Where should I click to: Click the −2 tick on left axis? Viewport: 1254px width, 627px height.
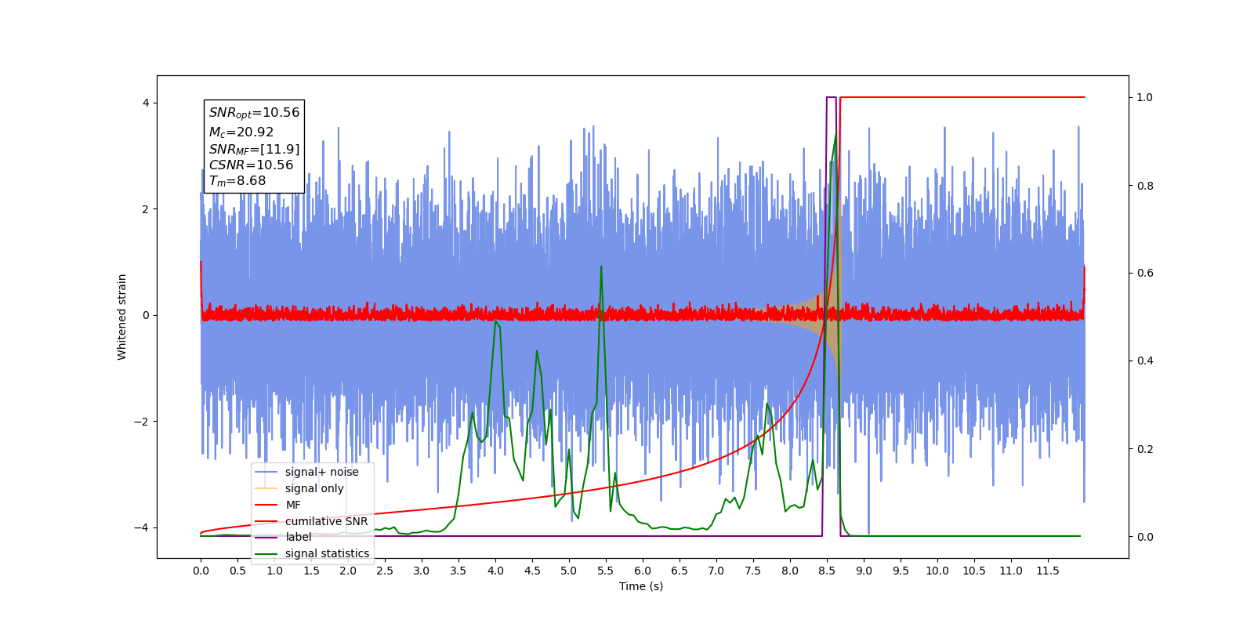pos(142,422)
